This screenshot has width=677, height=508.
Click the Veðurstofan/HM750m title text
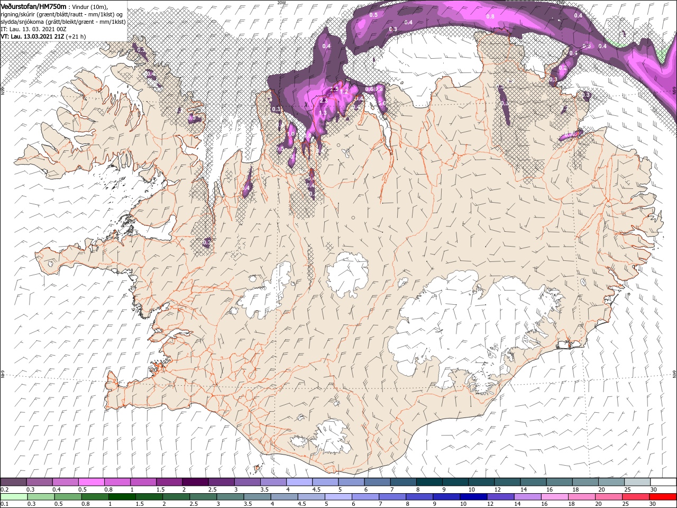33,6
